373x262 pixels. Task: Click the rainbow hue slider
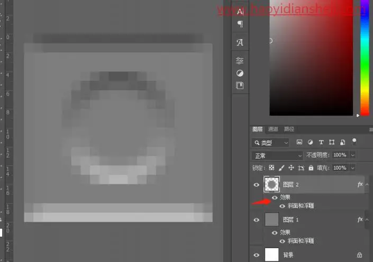tap(365, 58)
